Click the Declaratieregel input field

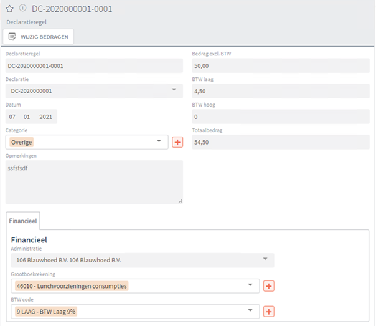tap(93, 65)
